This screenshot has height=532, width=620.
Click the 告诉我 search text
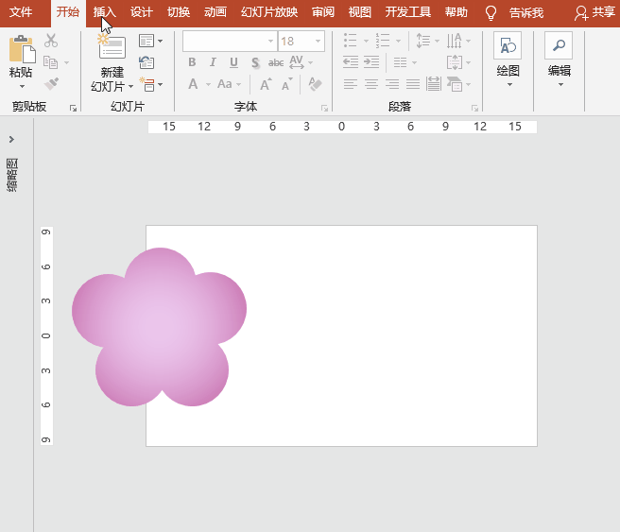pyautogui.click(x=525, y=13)
